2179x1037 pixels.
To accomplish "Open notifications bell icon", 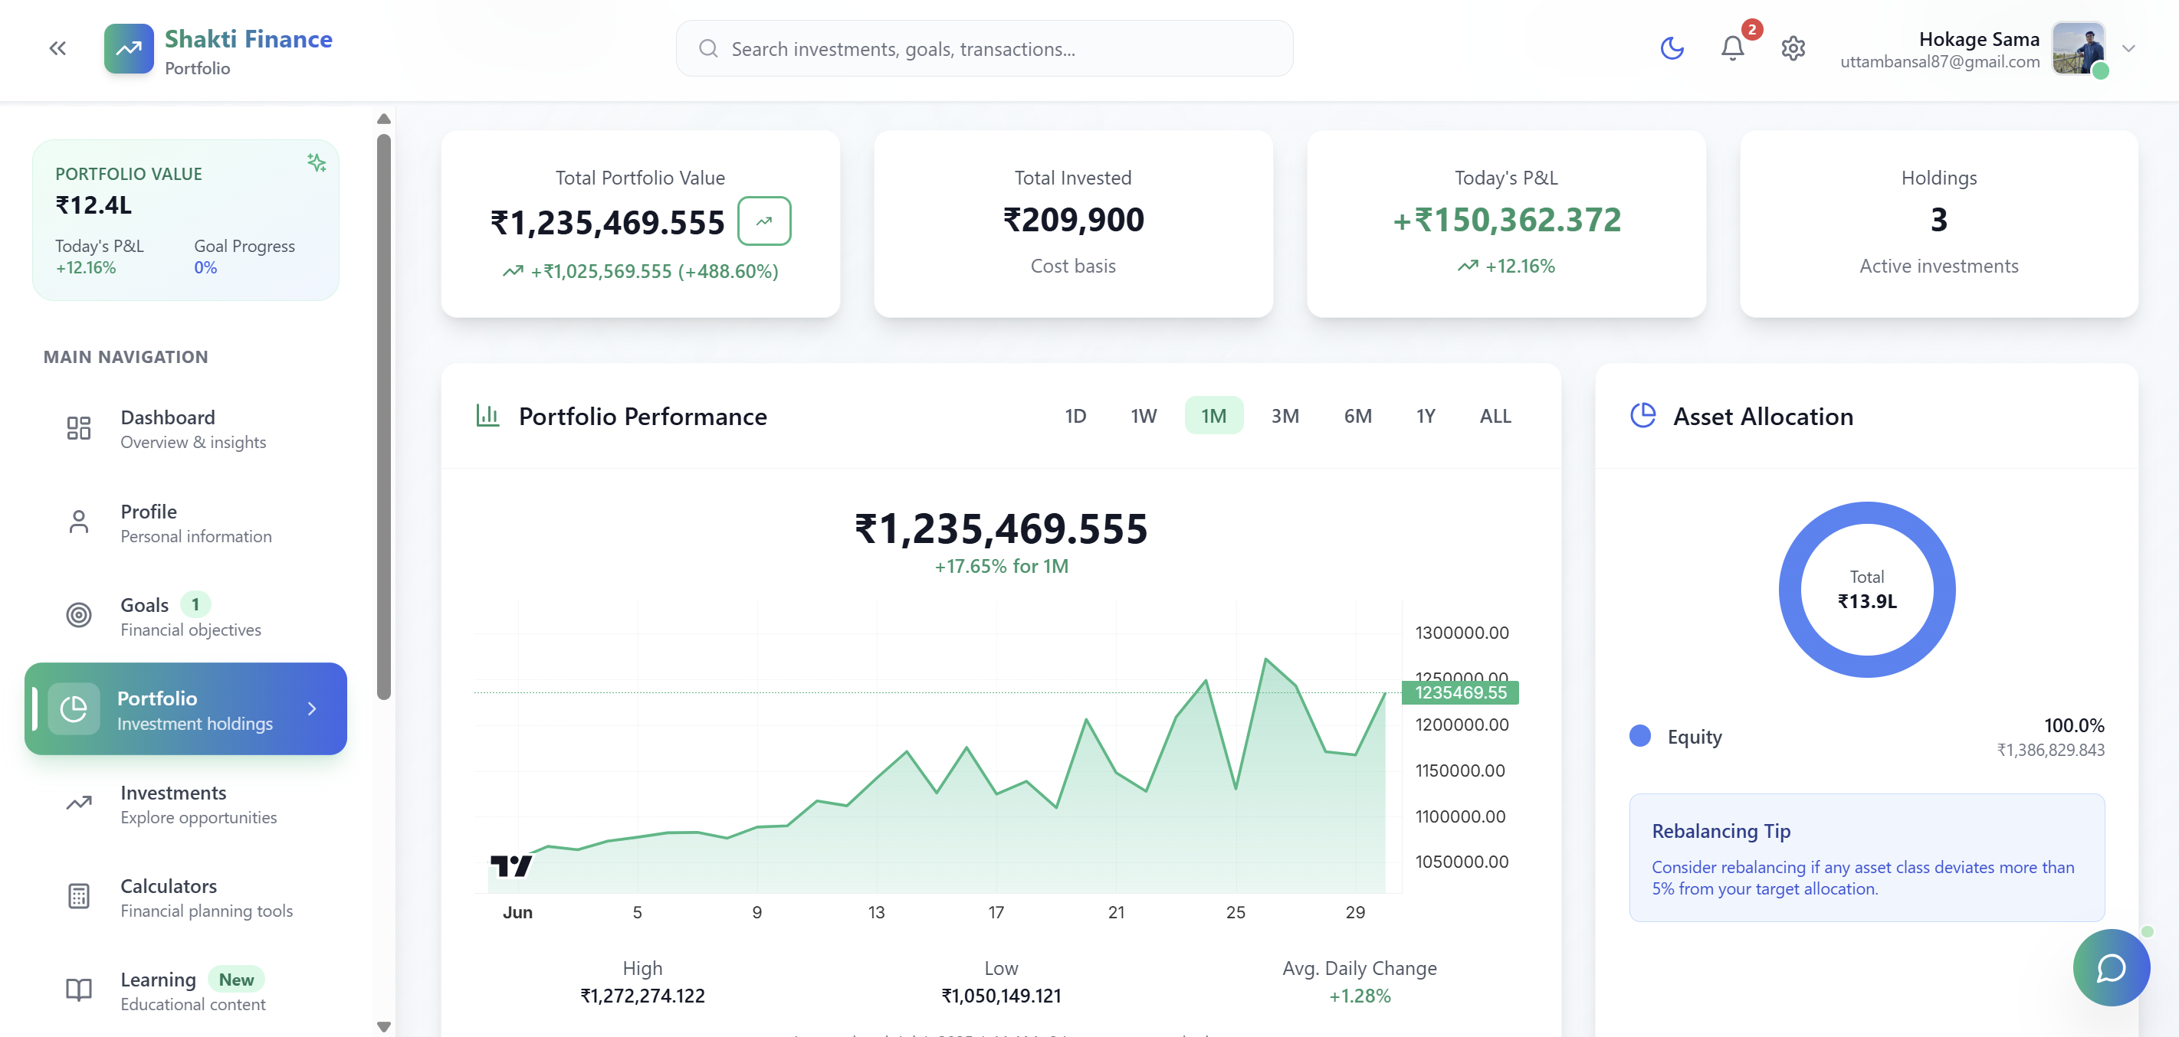I will tap(1731, 48).
